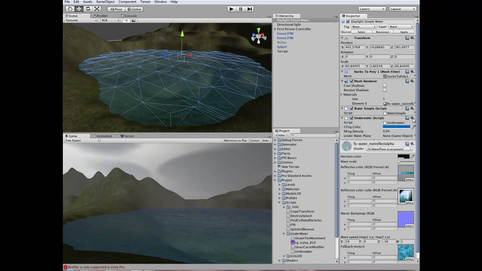This screenshot has width=482, height=271.
Task: Select the Hand tool in the toolbar
Action: (70, 9)
